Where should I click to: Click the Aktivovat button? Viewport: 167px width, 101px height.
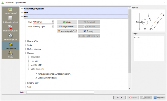click(x=89, y=22)
